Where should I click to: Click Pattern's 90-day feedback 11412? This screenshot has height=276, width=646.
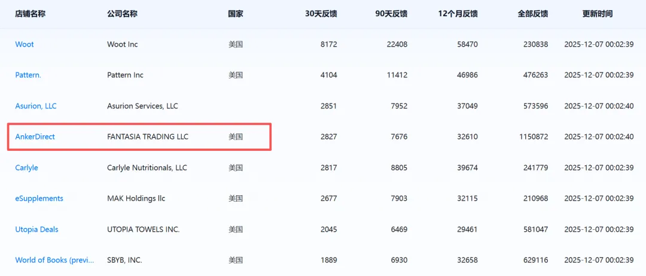(397, 75)
